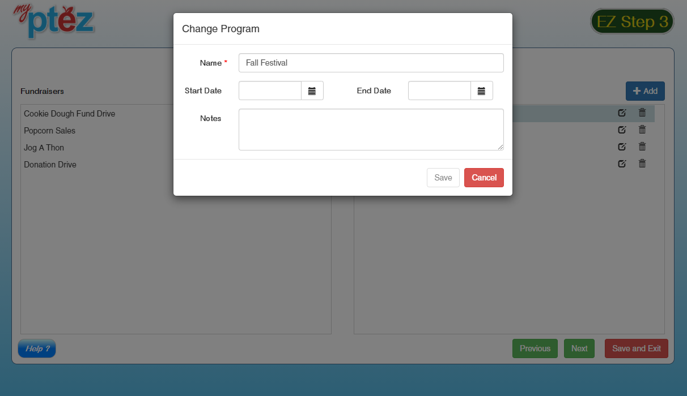Image resolution: width=687 pixels, height=396 pixels.
Task: Go to the Previous step
Action: point(535,348)
